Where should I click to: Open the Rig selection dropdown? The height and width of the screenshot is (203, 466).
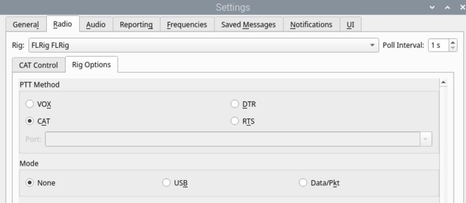point(203,45)
